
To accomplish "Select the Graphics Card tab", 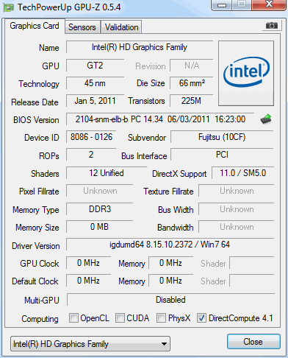I will click(x=35, y=26).
